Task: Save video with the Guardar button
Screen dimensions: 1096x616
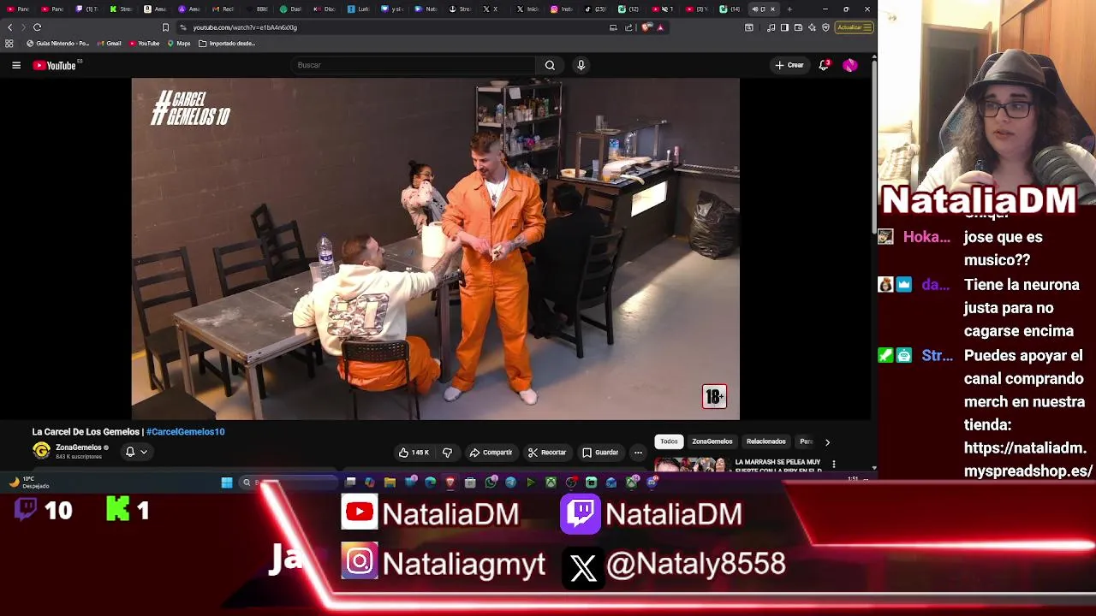Action: coord(600,453)
